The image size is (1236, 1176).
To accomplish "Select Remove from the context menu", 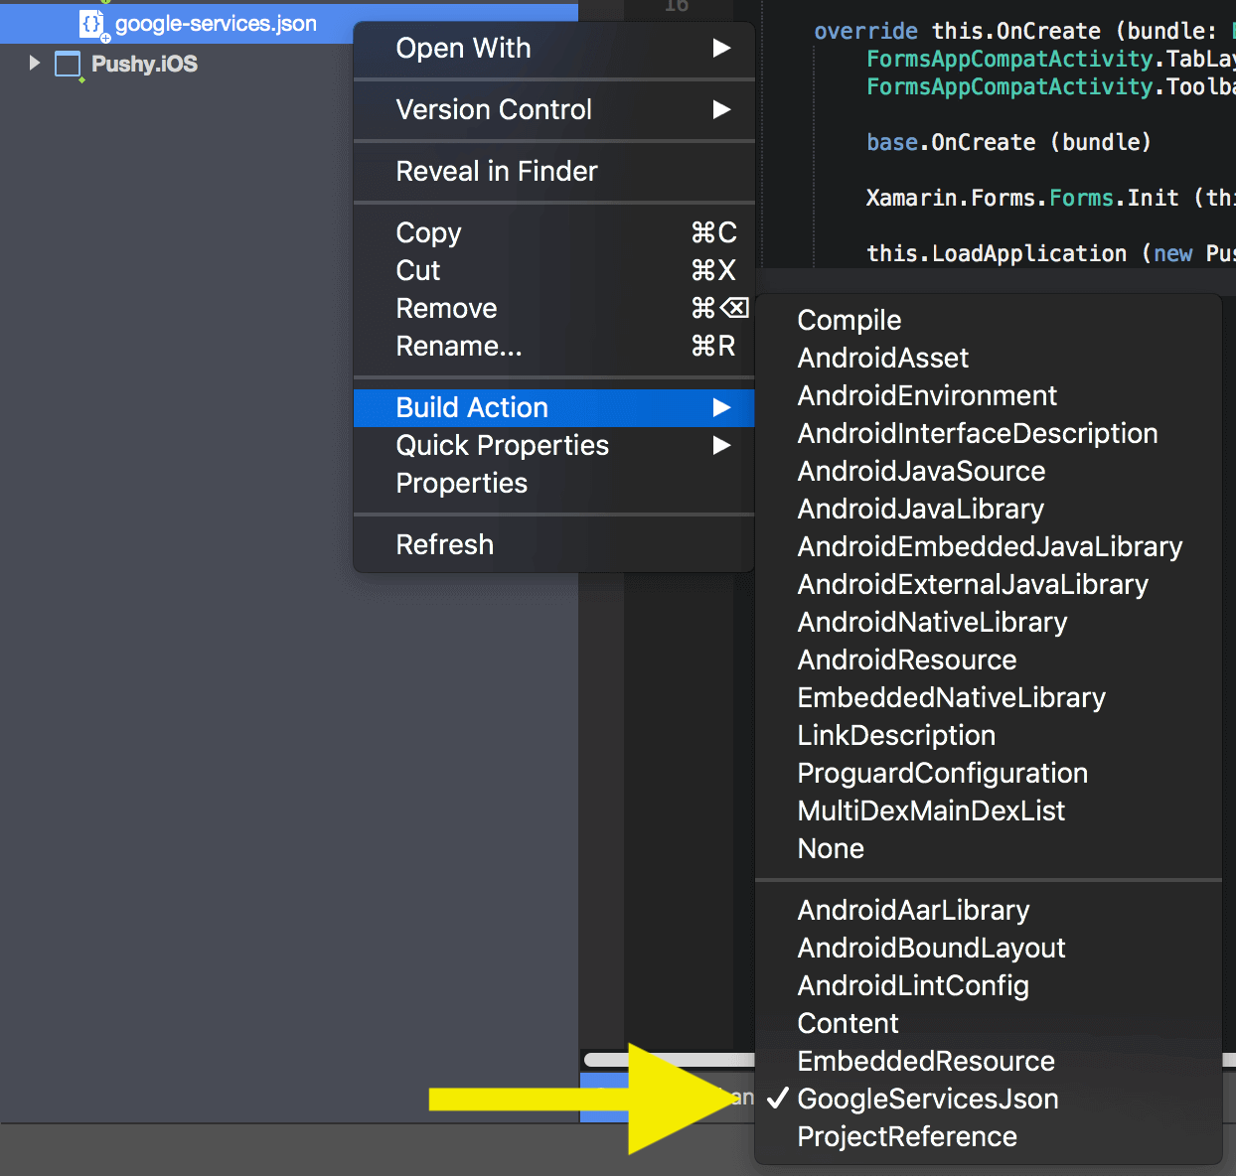I will (x=446, y=308).
